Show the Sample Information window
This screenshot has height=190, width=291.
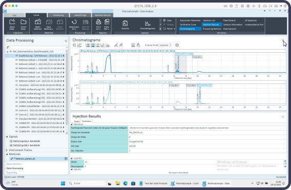232,25
